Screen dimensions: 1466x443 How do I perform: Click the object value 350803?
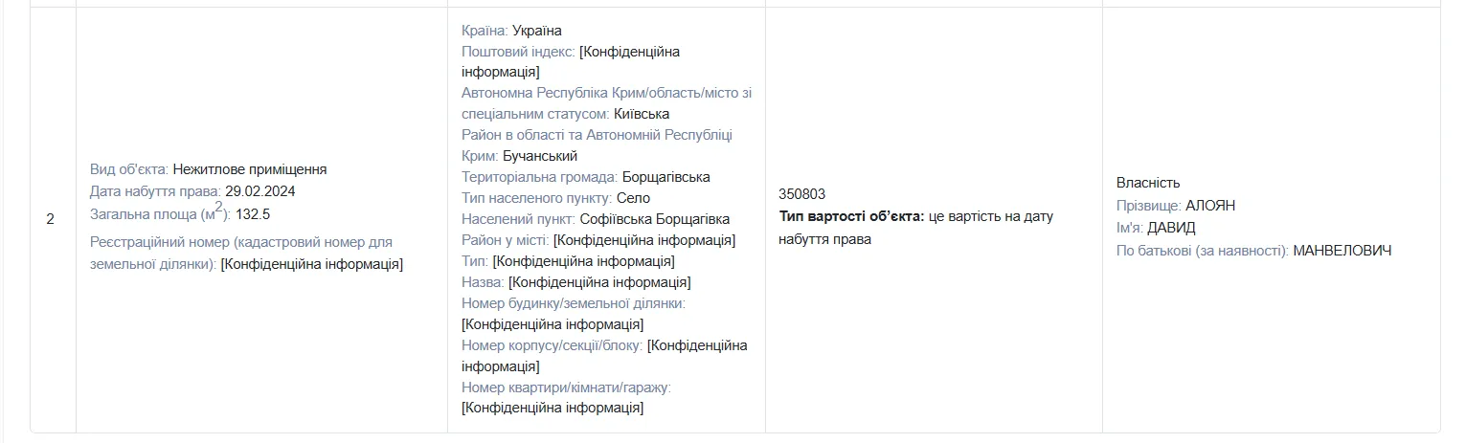[802, 193]
